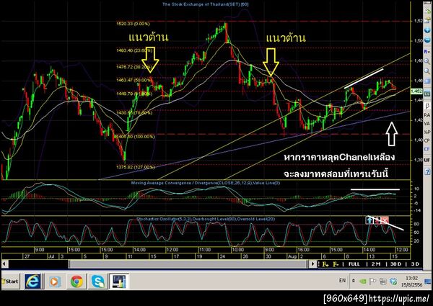Click the 1375.82 (127.00%) Fibonacci label
The height and width of the screenshot is (306, 433).
(x=136, y=167)
